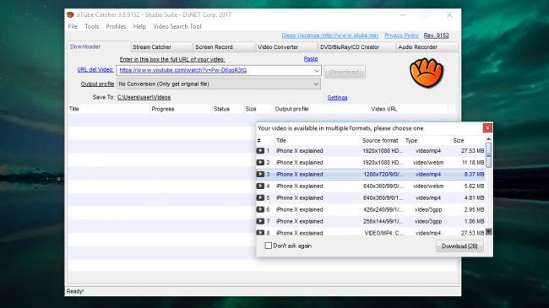Open the URL del Video dropdown arrow
Image resolution: width=549 pixels, height=308 pixels.
(x=316, y=70)
